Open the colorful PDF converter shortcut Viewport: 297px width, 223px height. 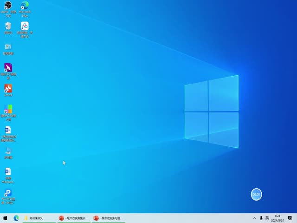pyautogui.click(x=8, y=109)
